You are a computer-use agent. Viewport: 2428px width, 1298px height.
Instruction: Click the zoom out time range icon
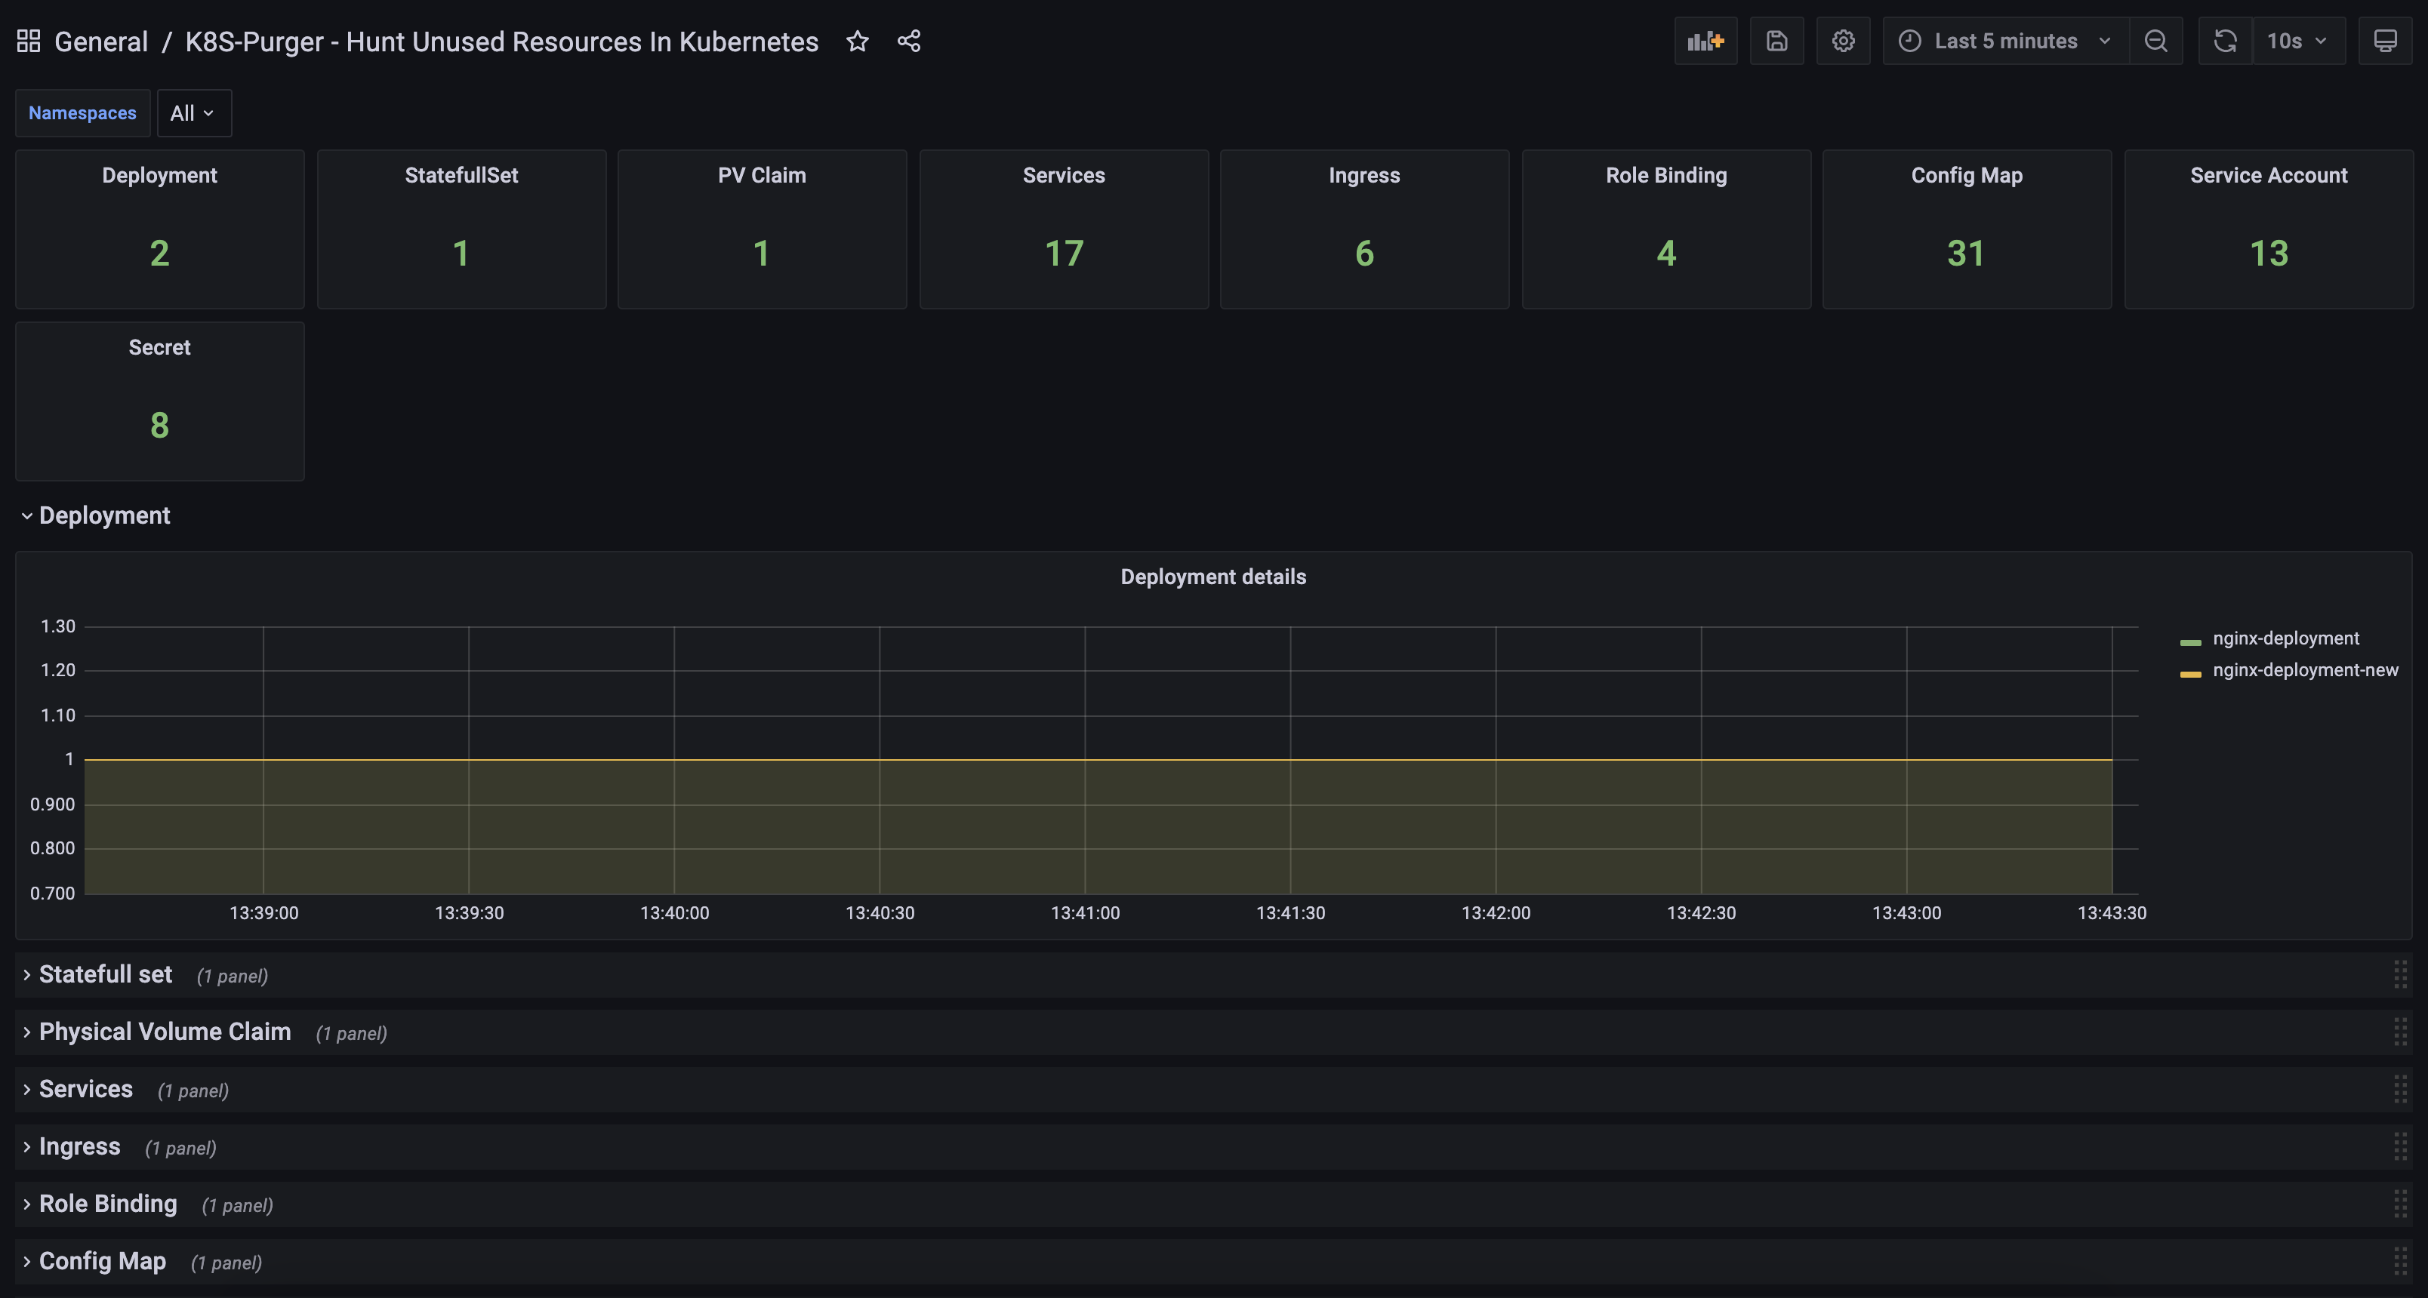pos(2155,42)
